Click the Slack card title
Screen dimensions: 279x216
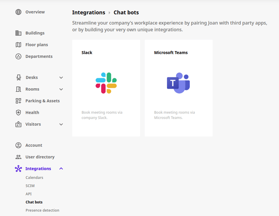(x=87, y=52)
